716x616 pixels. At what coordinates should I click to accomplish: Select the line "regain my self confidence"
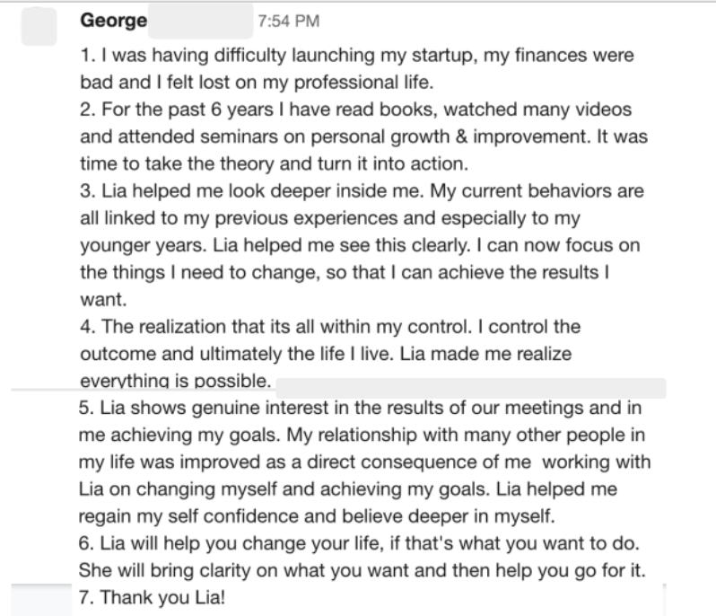click(x=317, y=516)
